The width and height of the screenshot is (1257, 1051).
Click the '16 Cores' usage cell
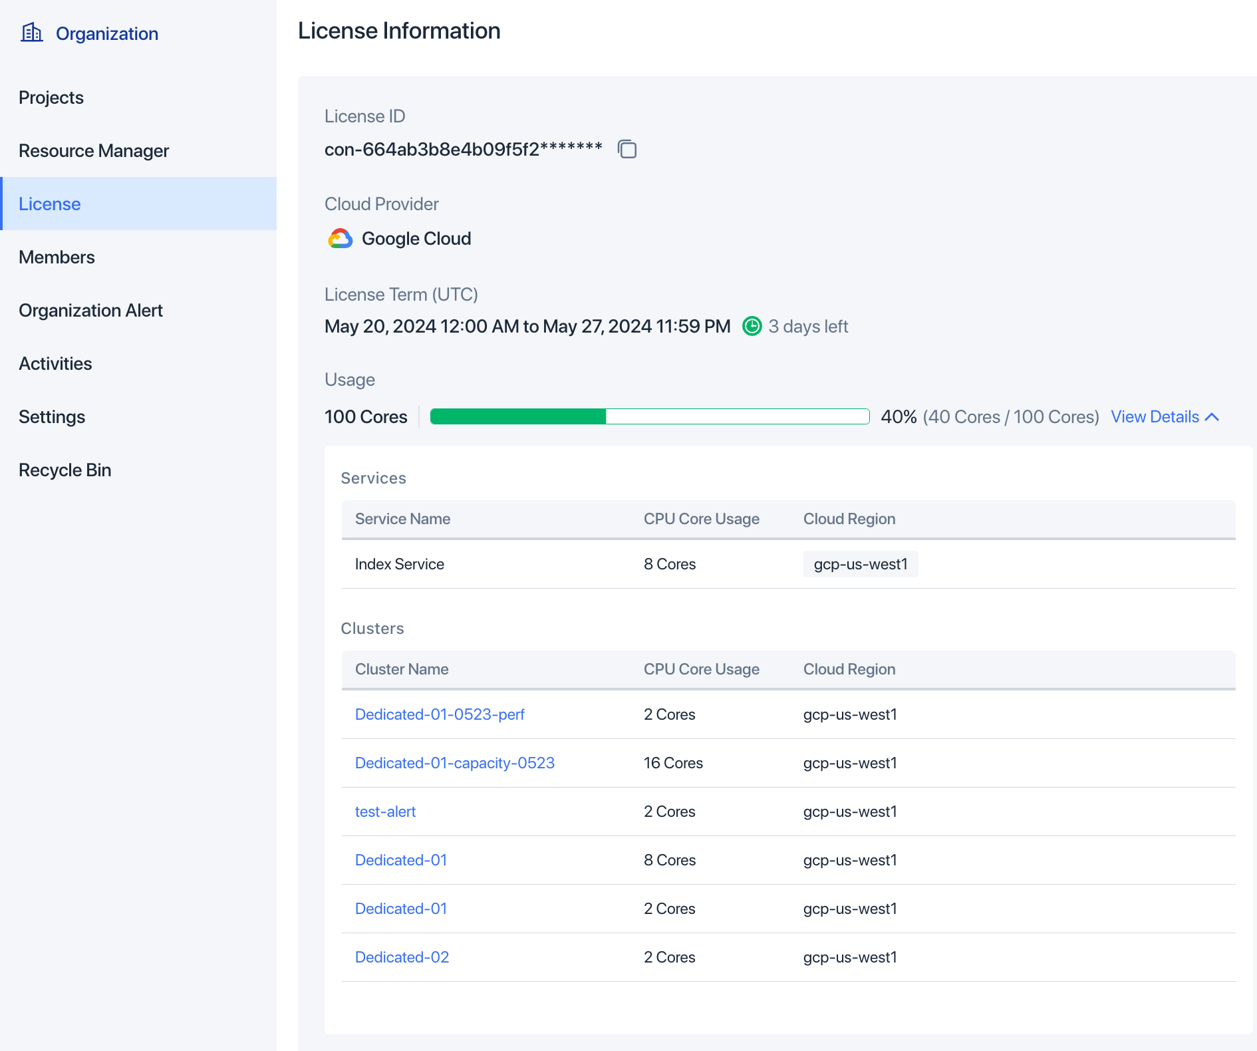tap(673, 763)
